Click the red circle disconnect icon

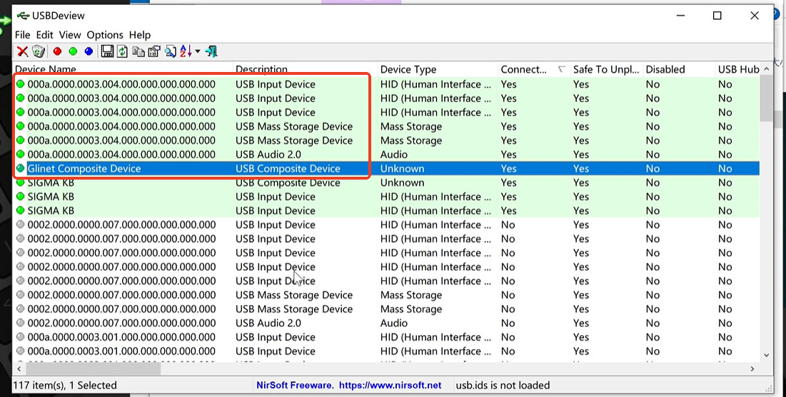[x=57, y=51]
